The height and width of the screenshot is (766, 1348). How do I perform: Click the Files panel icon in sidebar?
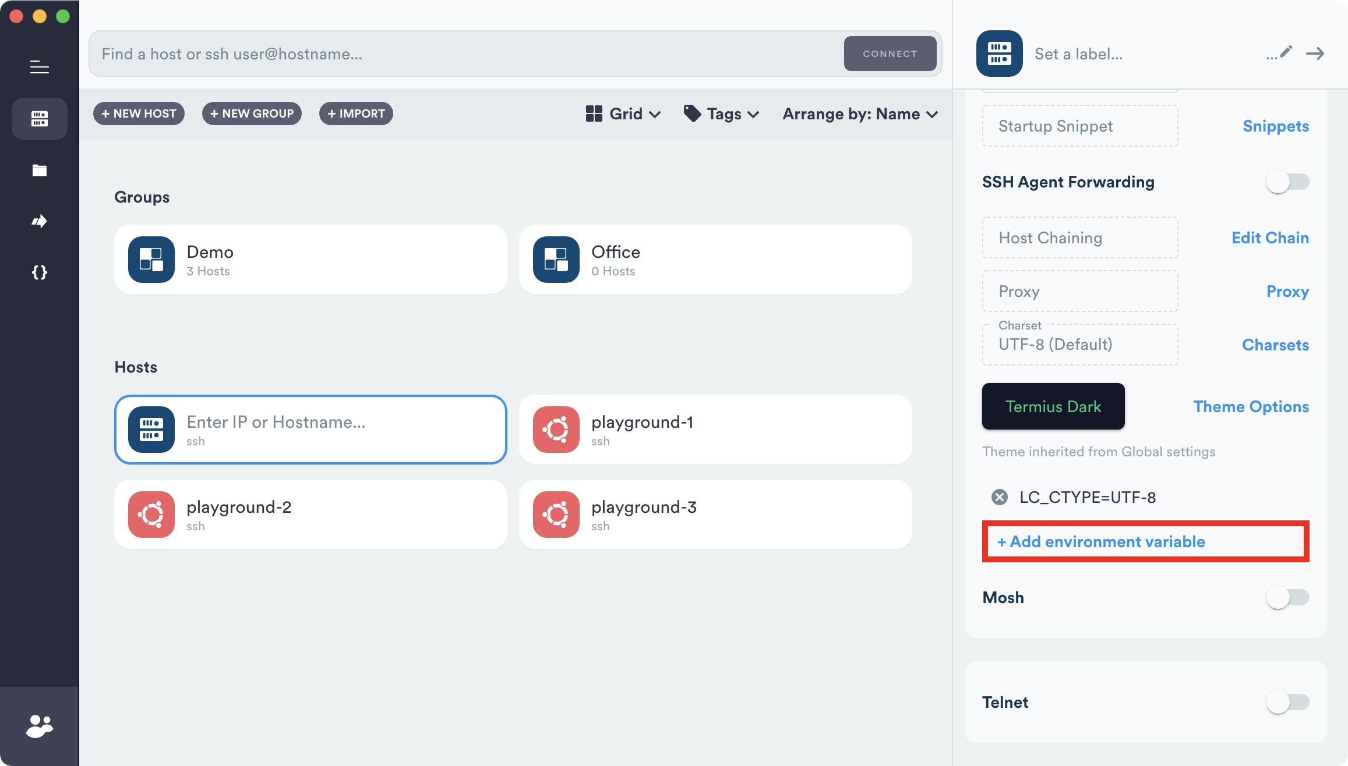point(39,170)
